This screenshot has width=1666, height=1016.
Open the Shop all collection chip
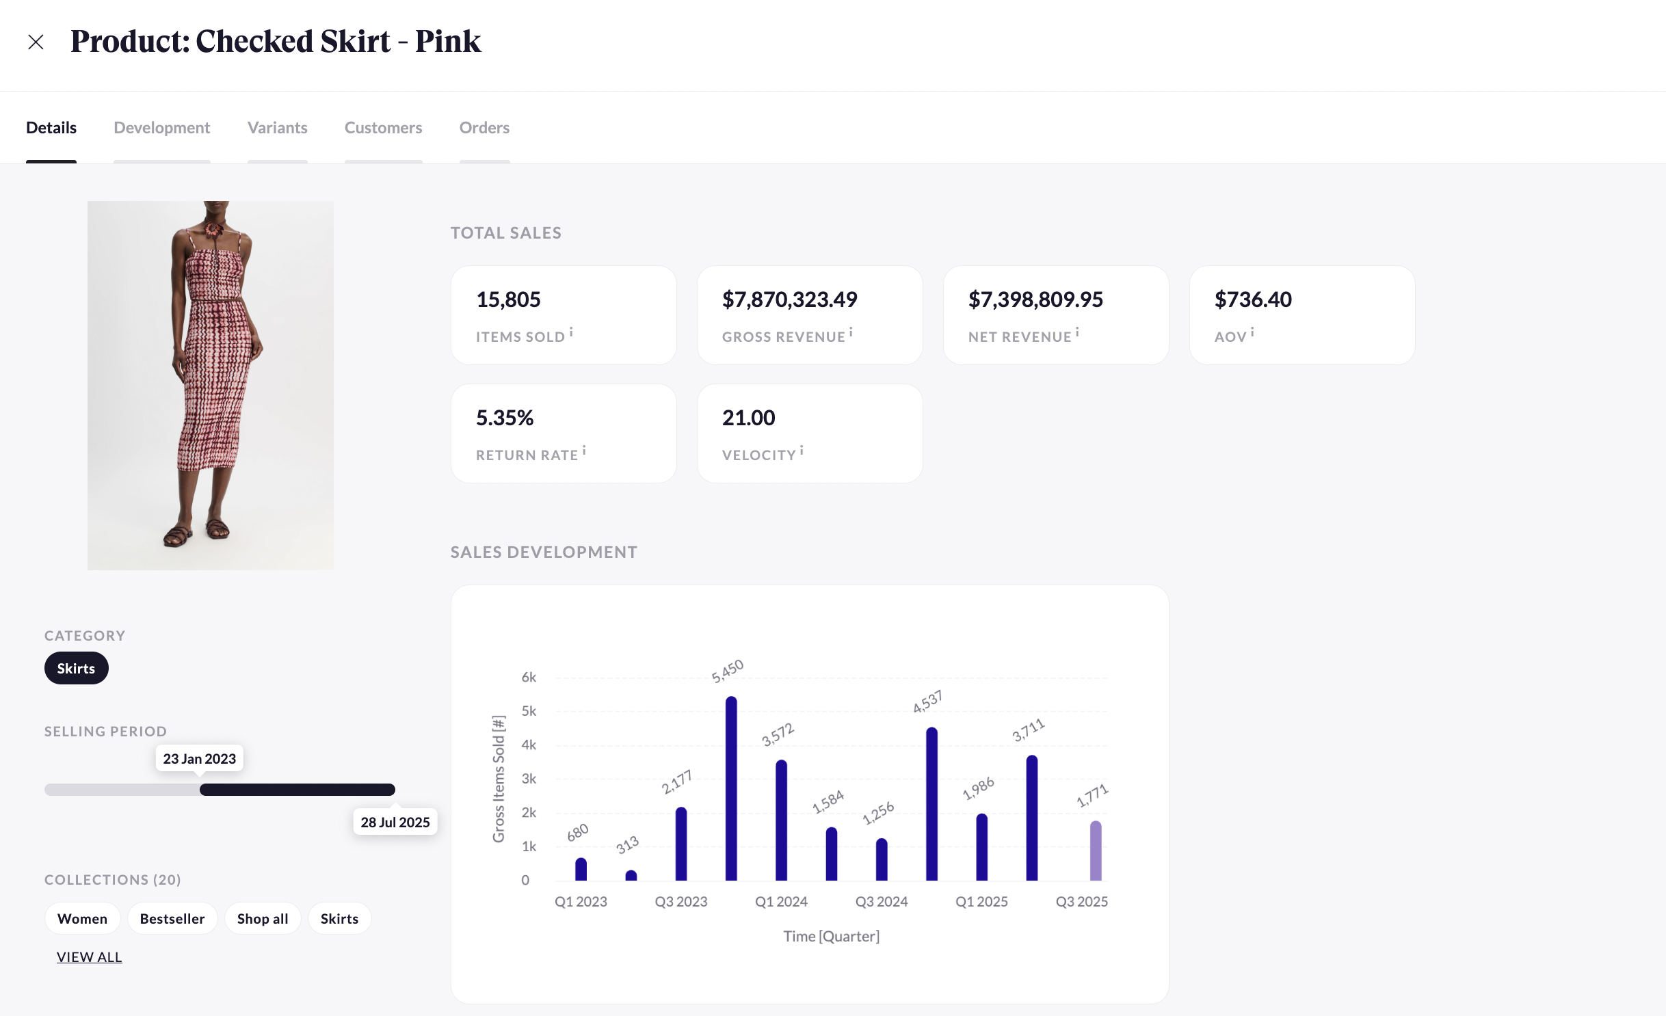pos(263,919)
